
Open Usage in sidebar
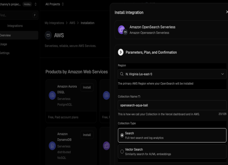(3, 44)
